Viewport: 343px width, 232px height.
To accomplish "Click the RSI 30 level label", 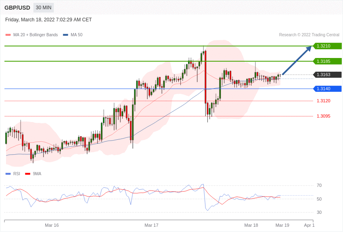I will tap(319, 212).
